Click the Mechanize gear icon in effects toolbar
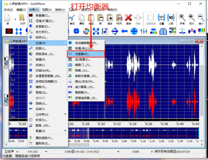 pyautogui.click(x=76, y=31)
